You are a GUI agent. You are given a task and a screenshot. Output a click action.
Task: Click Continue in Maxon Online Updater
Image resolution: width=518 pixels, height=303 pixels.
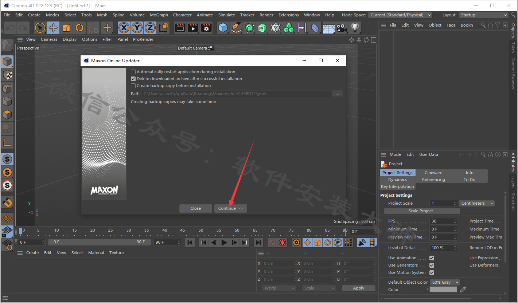pyautogui.click(x=230, y=208)
